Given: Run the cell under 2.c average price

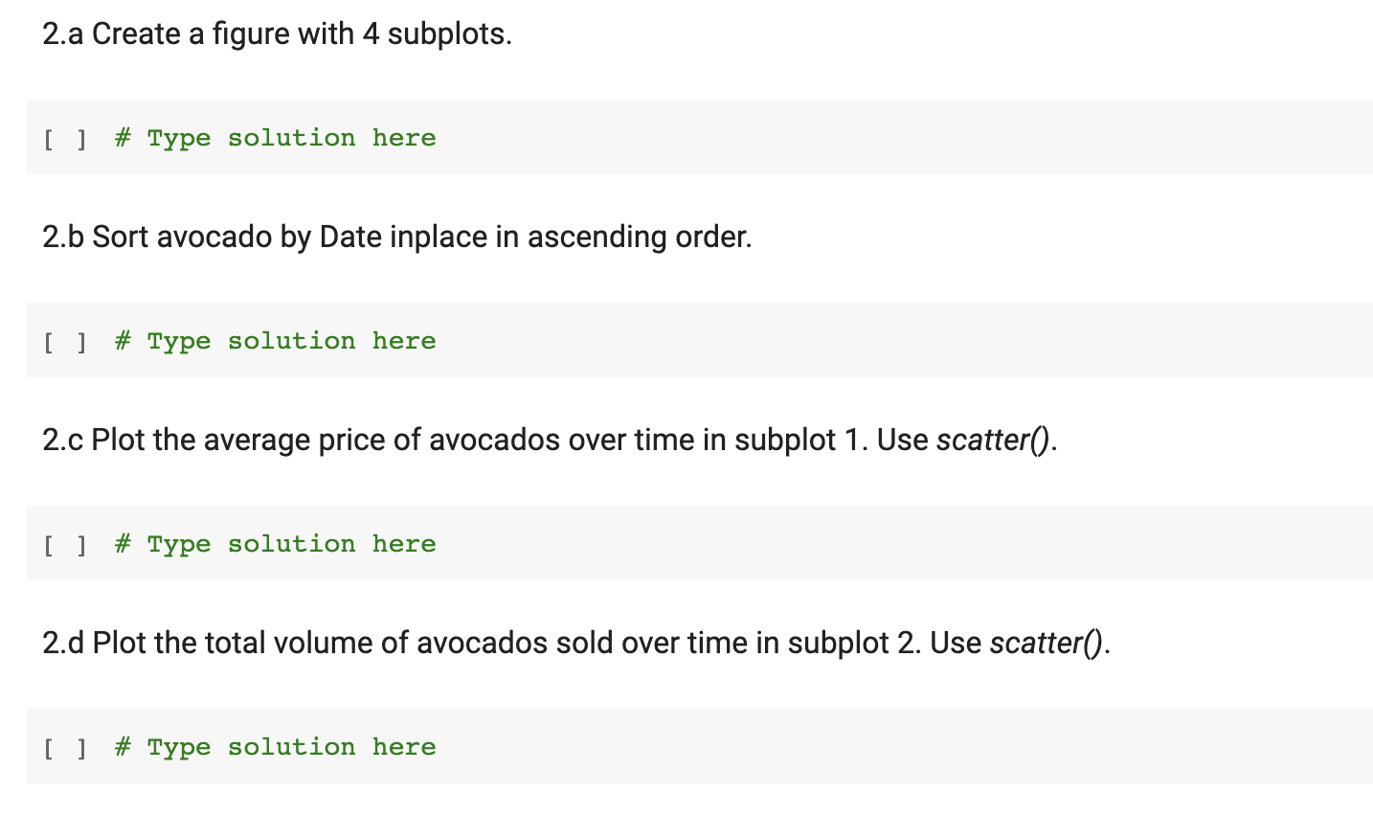Looking at the screenshot, I should (65, 545).
